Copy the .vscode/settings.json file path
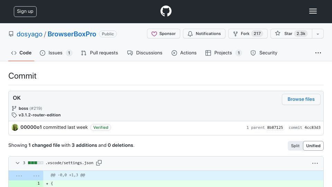This screenshot has width=332, height=187. [x=99, y=163]
